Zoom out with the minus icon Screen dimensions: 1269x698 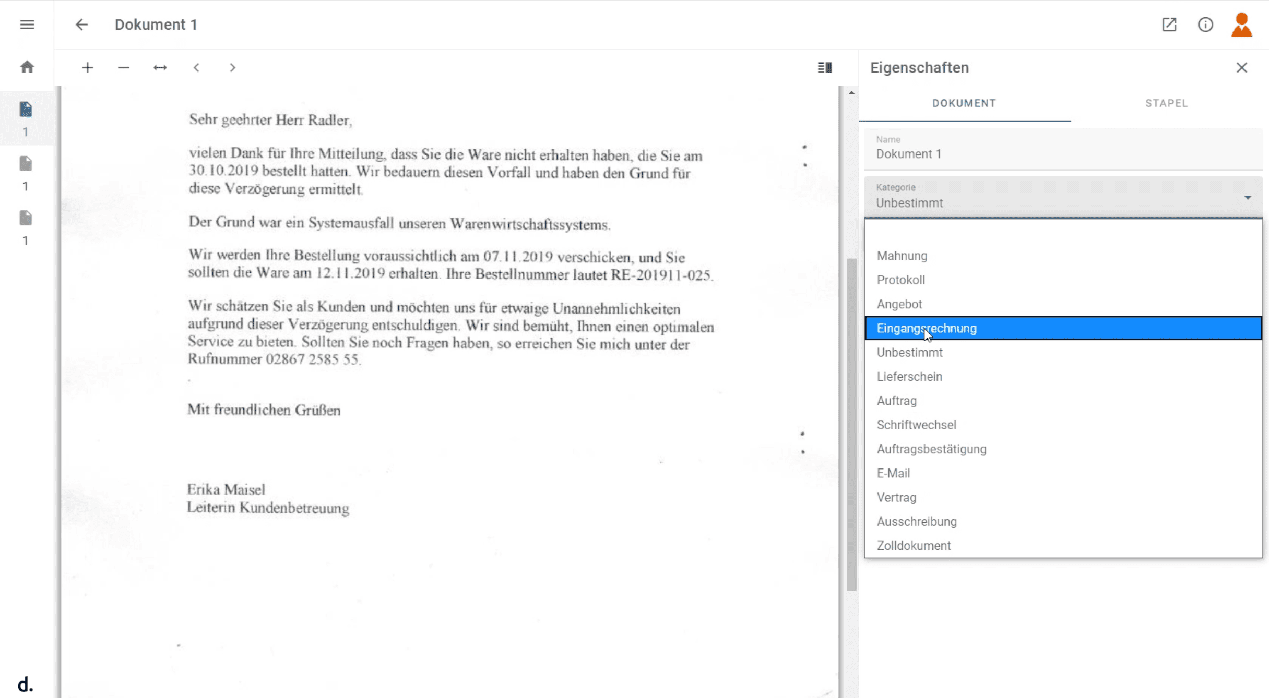(x=124, y=67)
